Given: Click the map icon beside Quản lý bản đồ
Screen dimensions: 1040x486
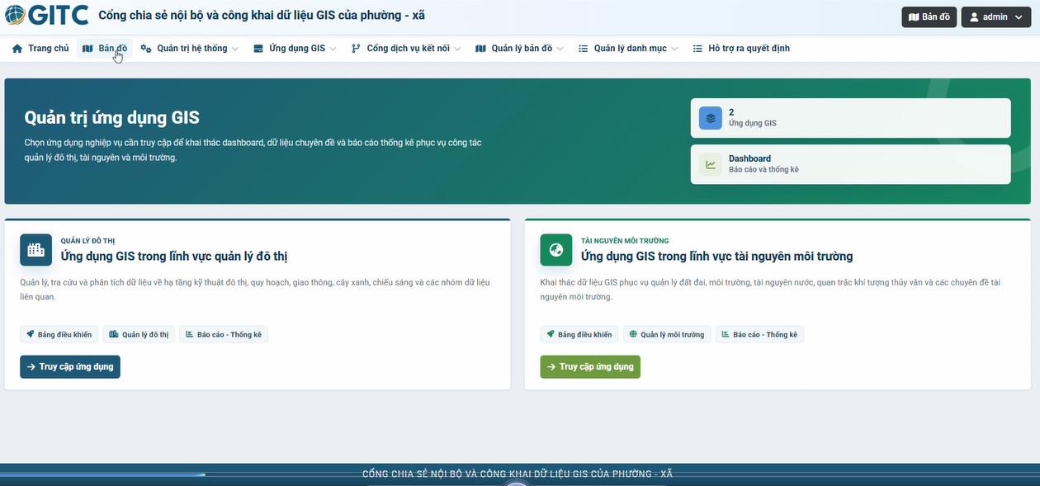Looking at the screenshot, I should click(481, 49).
